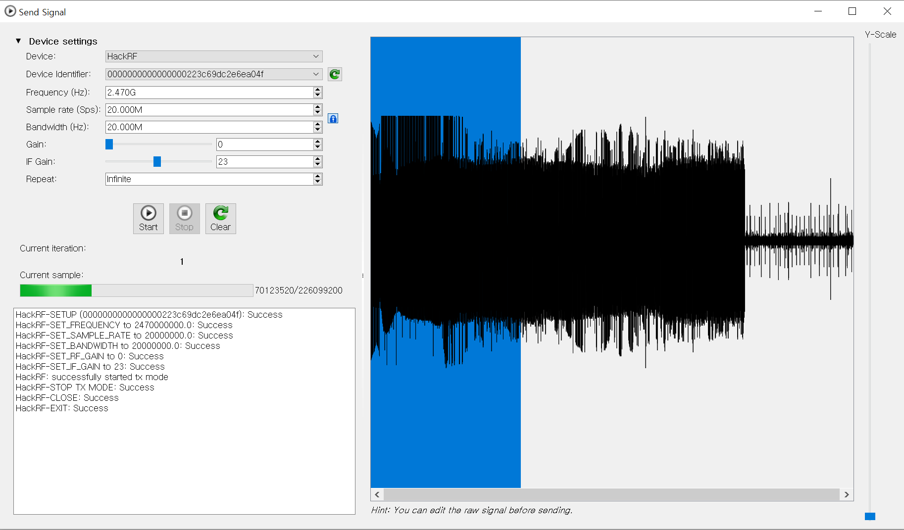Increase Gain value with the up arrow

click(318, 142)
